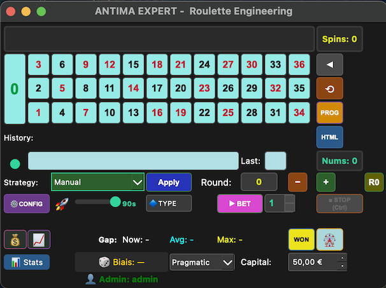Select black number 35

[299, 89]
